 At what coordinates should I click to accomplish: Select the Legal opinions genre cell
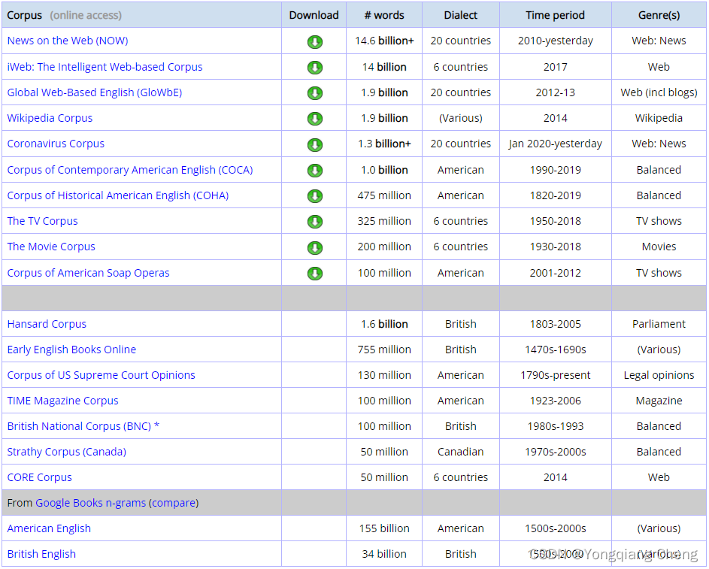(659, 375)
